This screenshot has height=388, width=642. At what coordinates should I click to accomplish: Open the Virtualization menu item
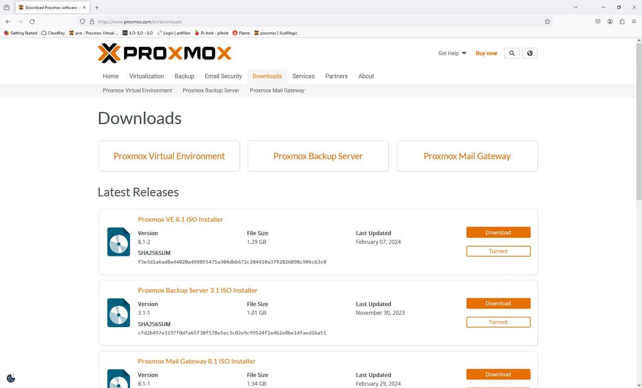(147, 76)
